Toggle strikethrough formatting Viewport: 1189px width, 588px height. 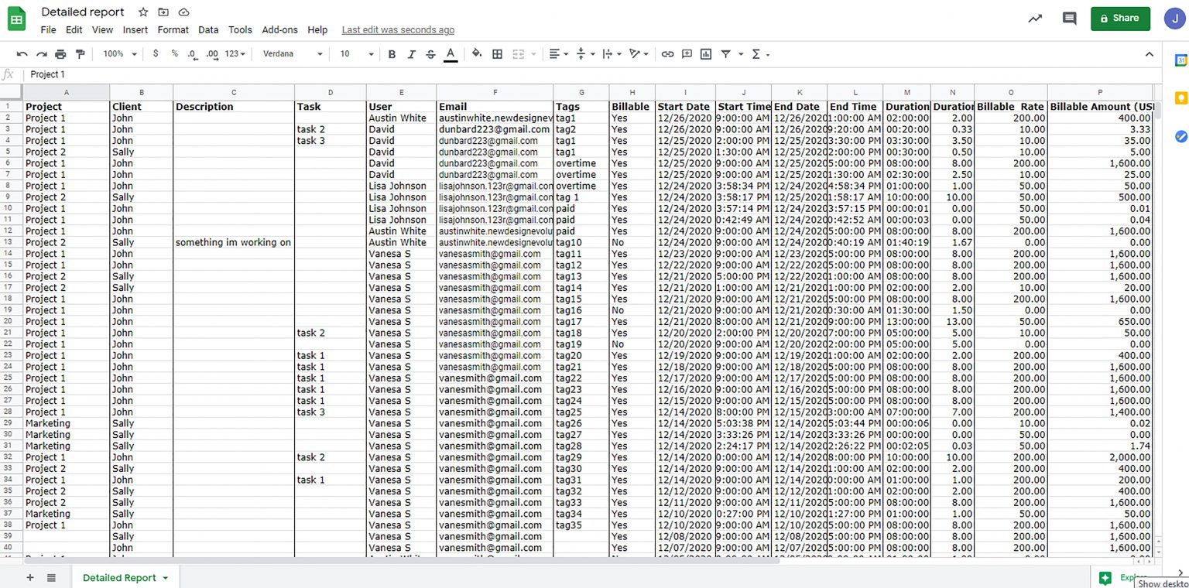click(430, 54)
